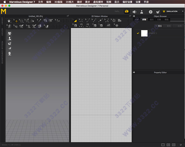Open the 偏好设置 menu
Viewport: 185px width, 147px height.
tap(127, 2)
